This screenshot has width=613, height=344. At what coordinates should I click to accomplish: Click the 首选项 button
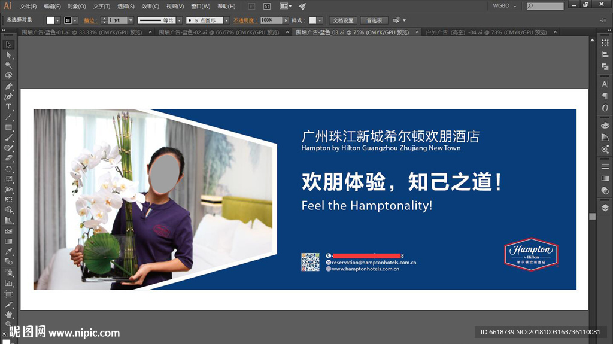tap(374, 20)
